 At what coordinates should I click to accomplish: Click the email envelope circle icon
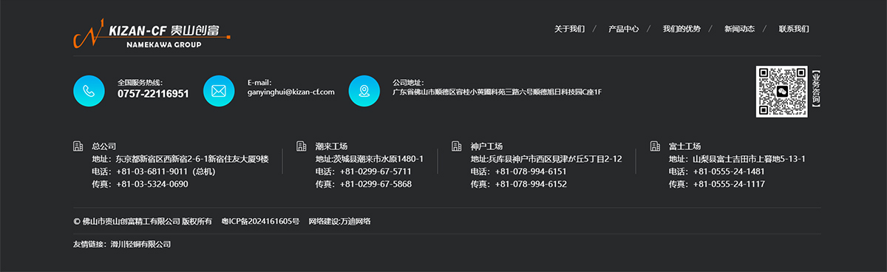[219, 91]
